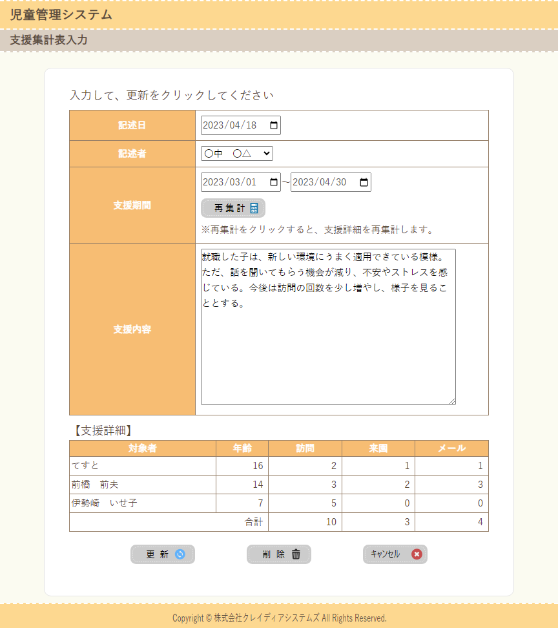The width and height of the screenshot is (558, 628).
Task: Click calendar icon on support period end date
Action: (x=364, y=183)
